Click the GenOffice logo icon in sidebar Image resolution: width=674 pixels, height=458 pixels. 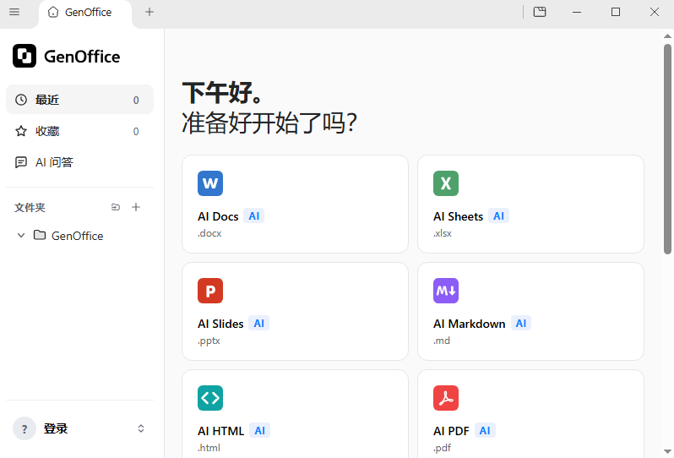(x=24, y=56)
